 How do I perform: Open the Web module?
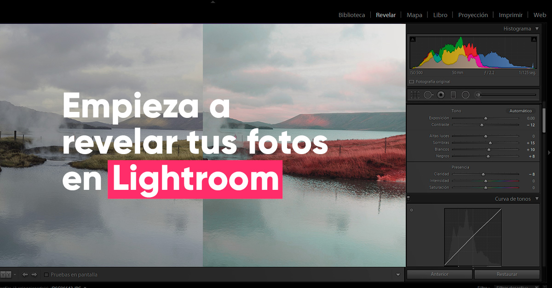[x=540, y=15]
